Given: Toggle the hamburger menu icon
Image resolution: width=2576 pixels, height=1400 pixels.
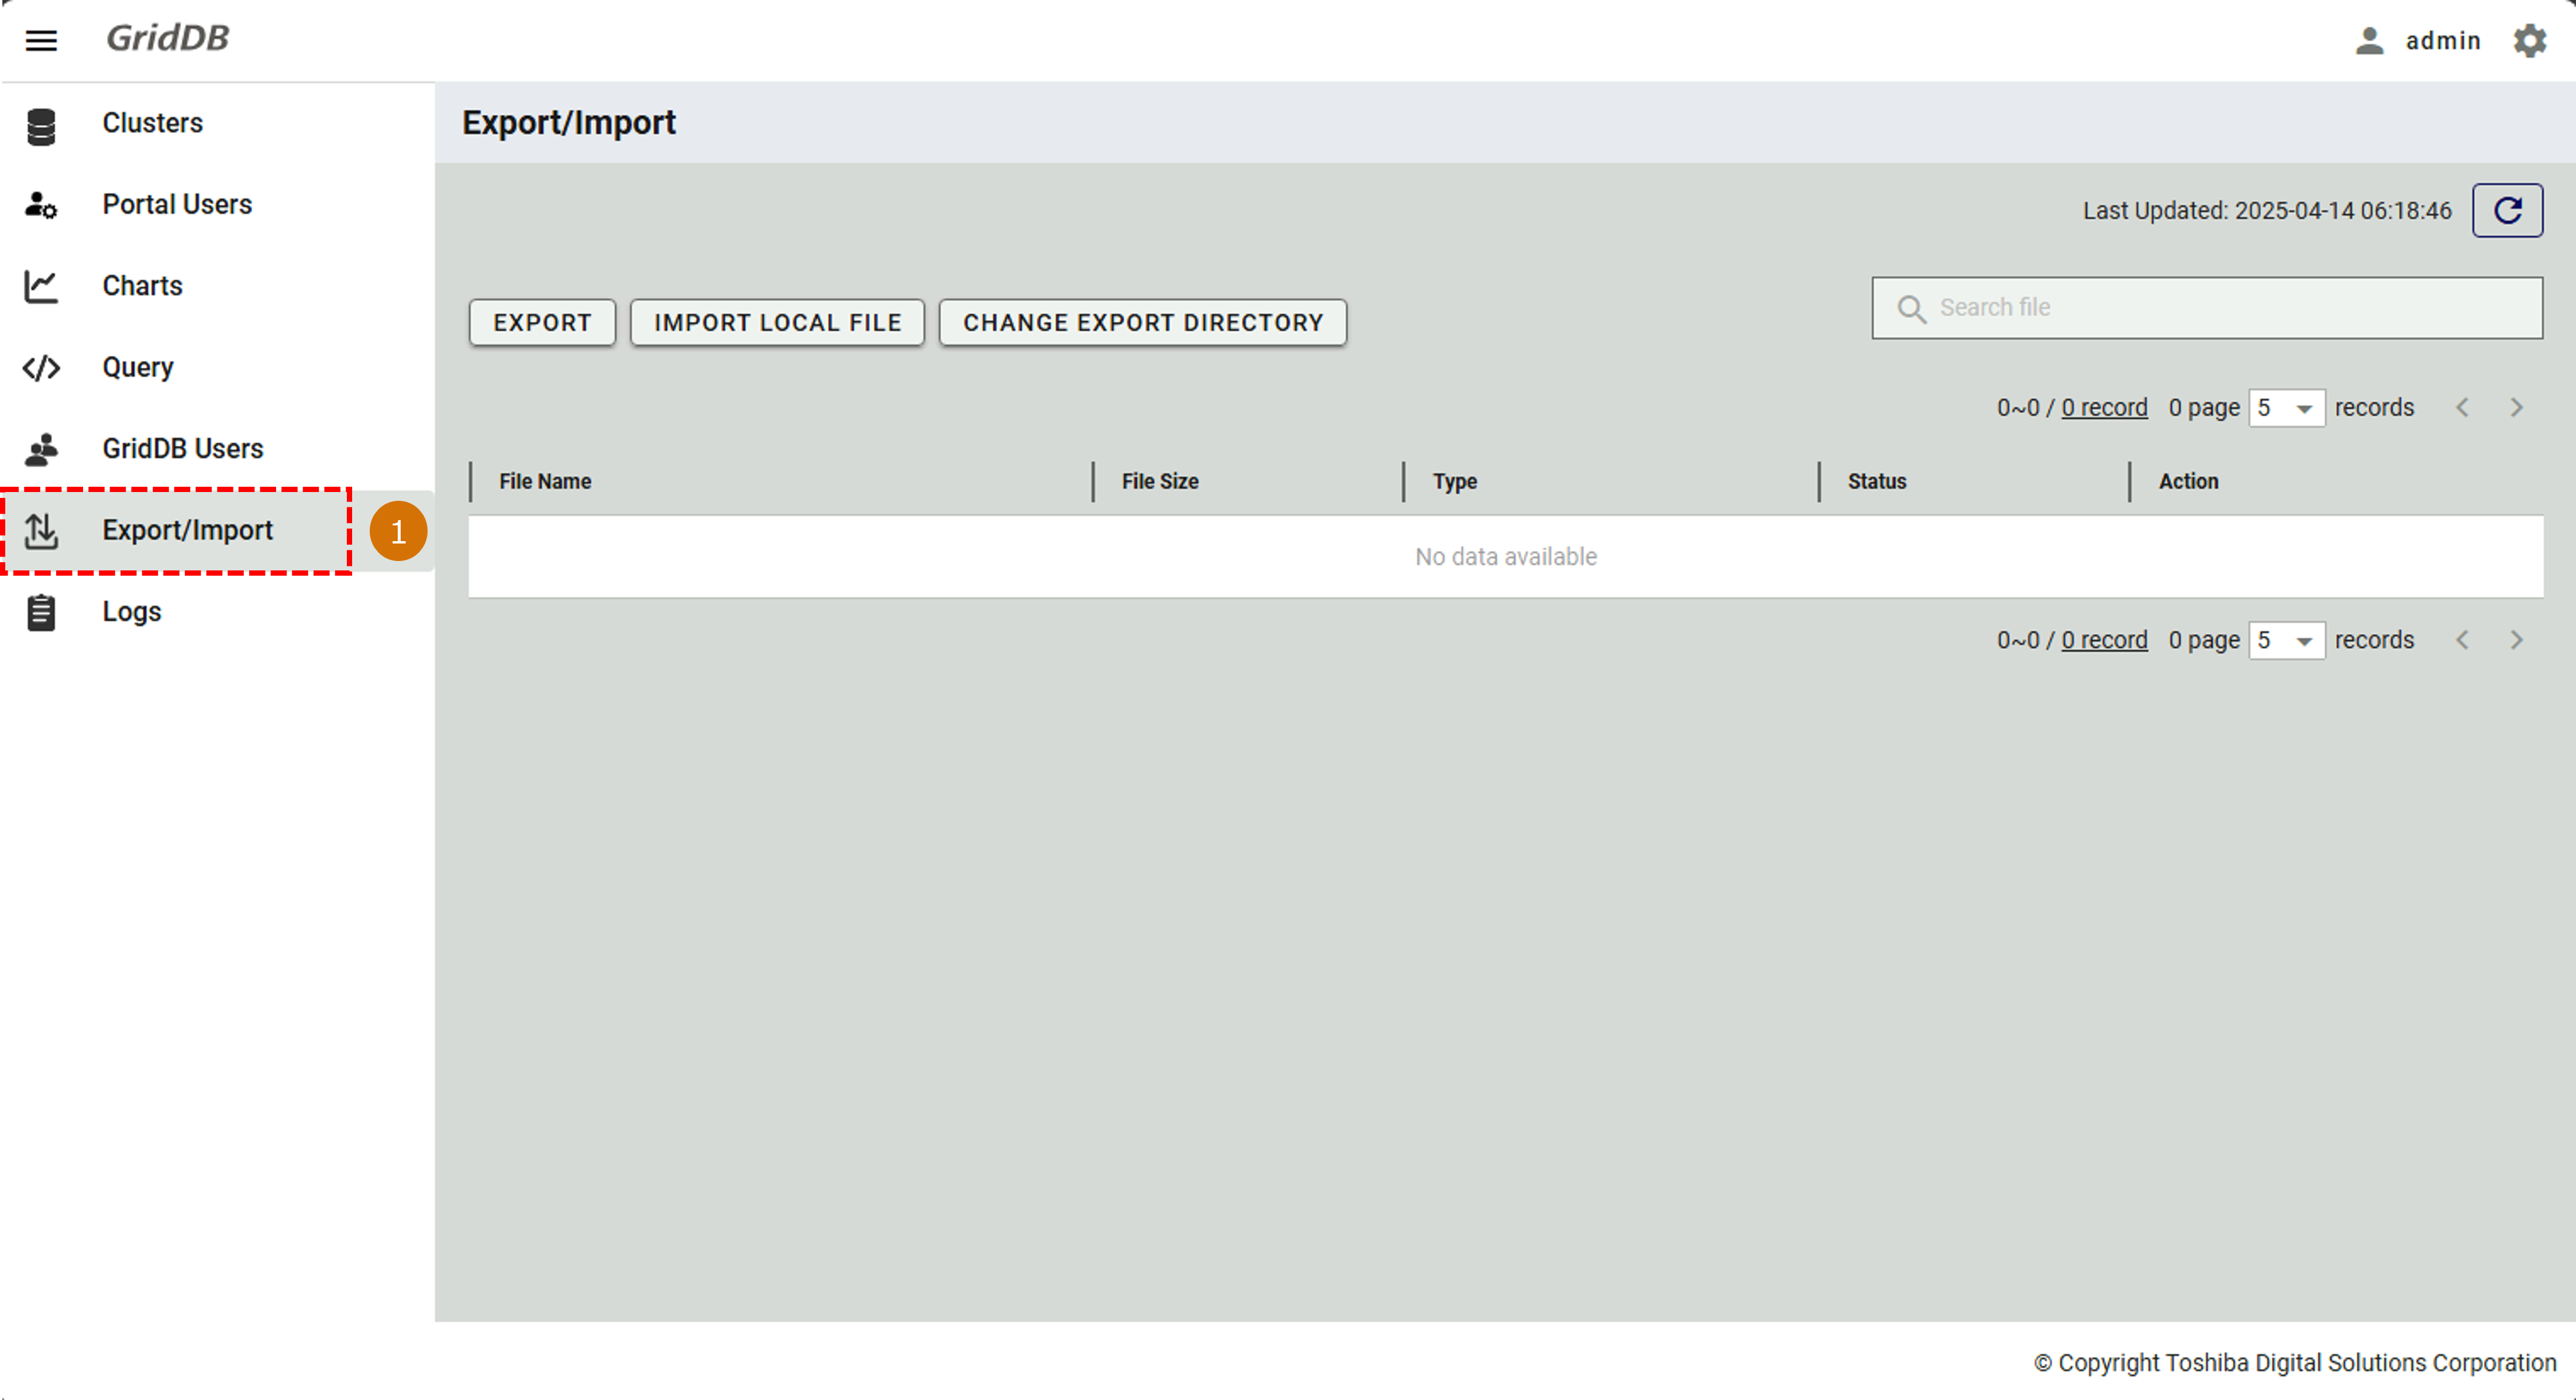Looking at the screenshot, I should pos(41,40).
